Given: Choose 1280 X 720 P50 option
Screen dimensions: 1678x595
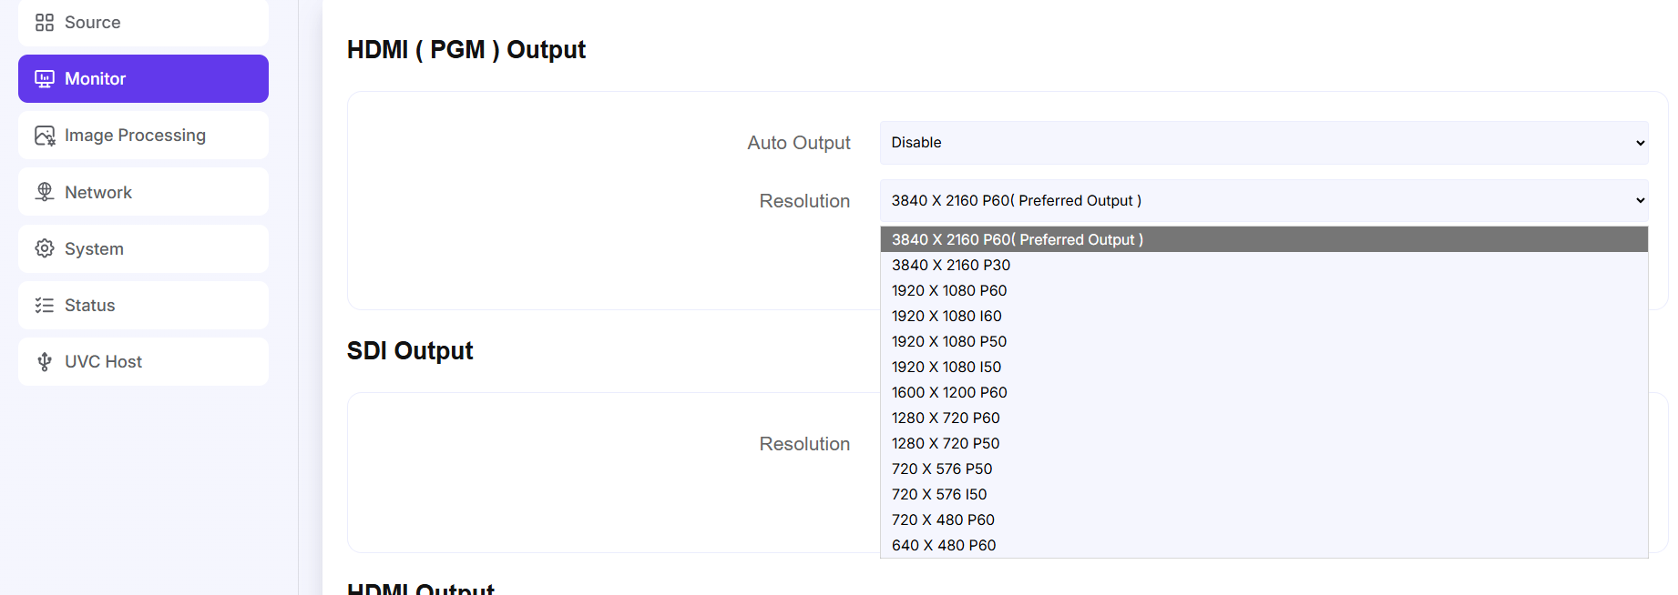Looking at the screenshot, I should pos(1264,443).
